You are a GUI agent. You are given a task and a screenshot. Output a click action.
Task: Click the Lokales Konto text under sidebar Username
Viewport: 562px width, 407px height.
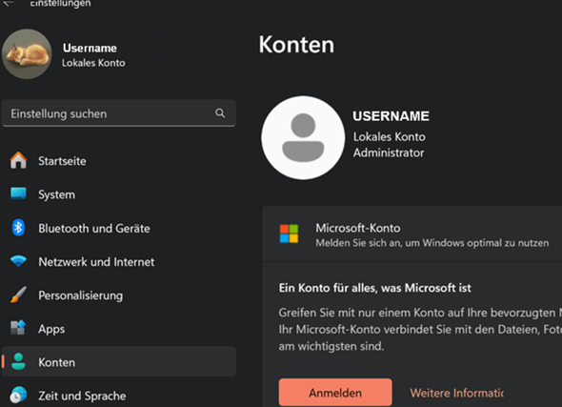pyautogui.click(x=93, y=63)
